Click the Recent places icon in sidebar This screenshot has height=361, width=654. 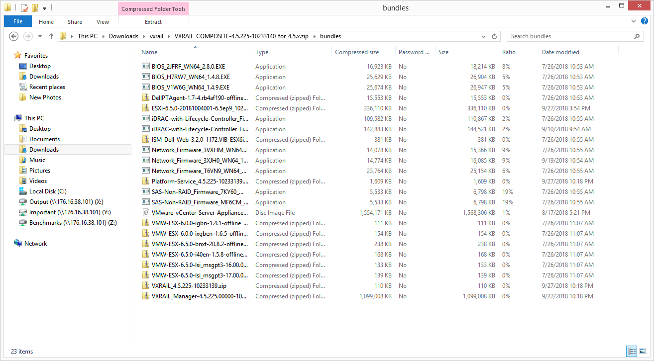pyautogui.click(x=23, y=87)
